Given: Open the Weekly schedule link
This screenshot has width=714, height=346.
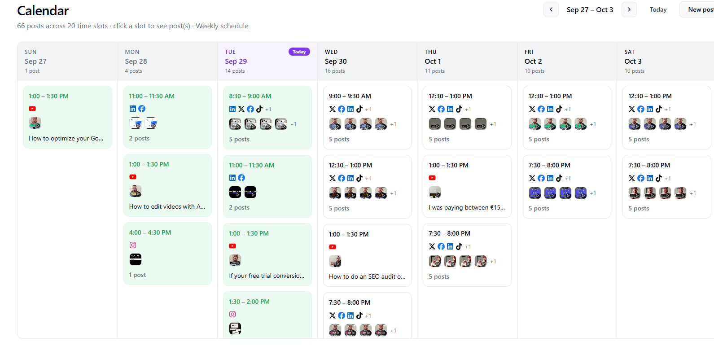Looking at the screenshot, I should tap(222, 26).
